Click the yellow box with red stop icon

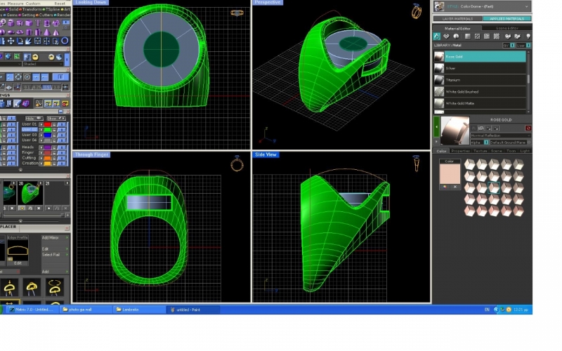click(65, 103)
